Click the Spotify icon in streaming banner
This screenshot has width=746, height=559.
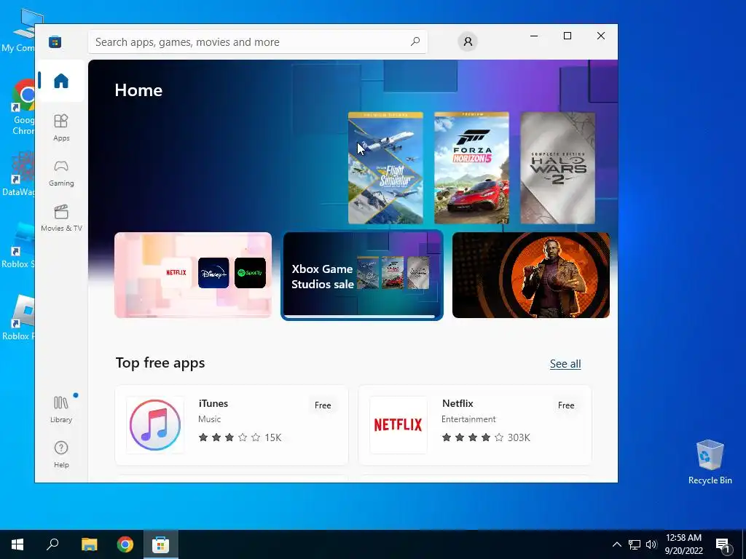click(251, 273)
